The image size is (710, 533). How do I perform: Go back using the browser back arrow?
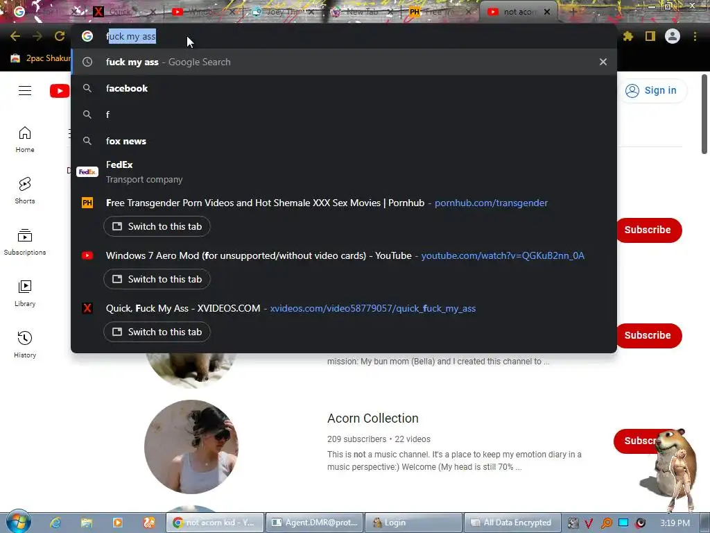(x=15, y=36)
